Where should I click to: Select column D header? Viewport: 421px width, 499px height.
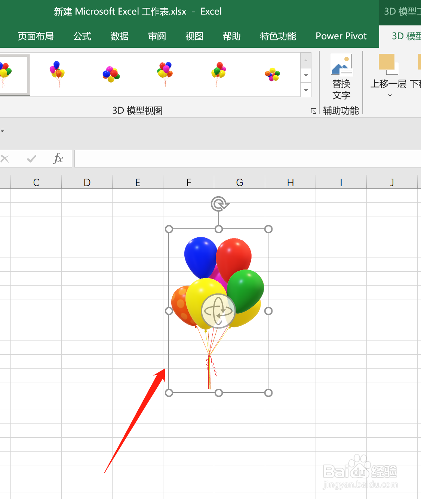[87, 182]
